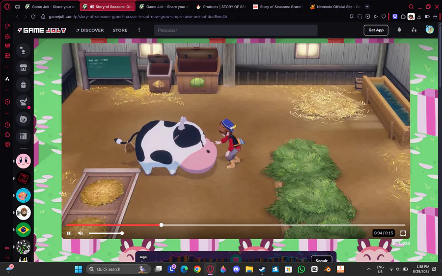Screen dimensions: 442x276
Task: Open the Opera sidebar three-dot menu
Action: pyautogui.click(x=7, y=258)
